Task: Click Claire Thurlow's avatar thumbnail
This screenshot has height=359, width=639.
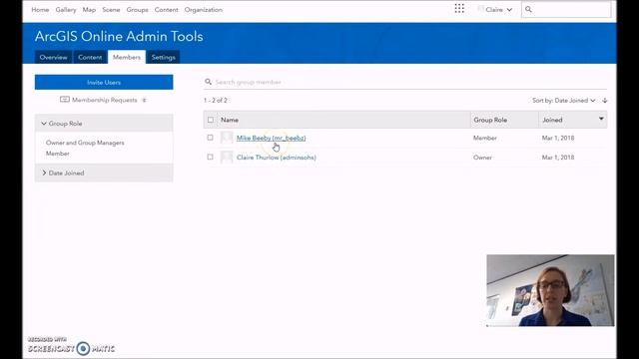Action: click(227, 158)
